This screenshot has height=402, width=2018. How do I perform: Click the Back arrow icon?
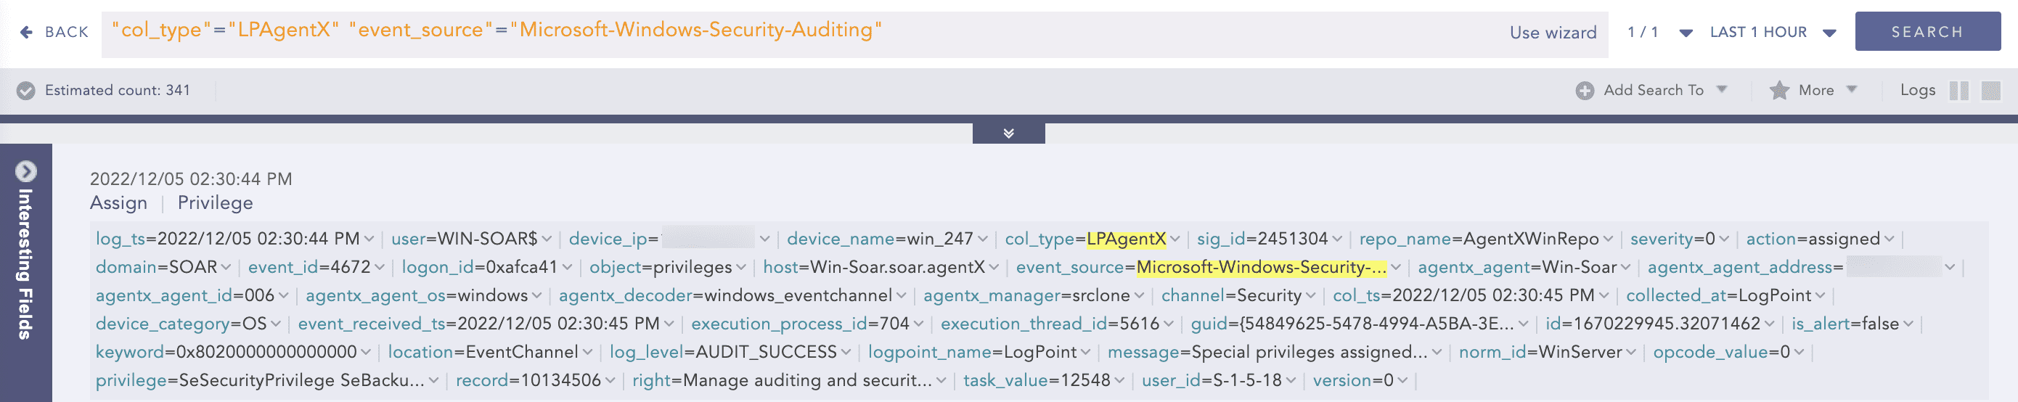(x=26, y=32)
